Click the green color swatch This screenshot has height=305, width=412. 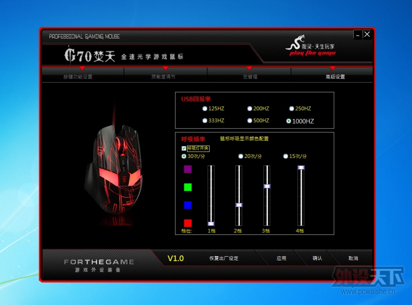187,187
